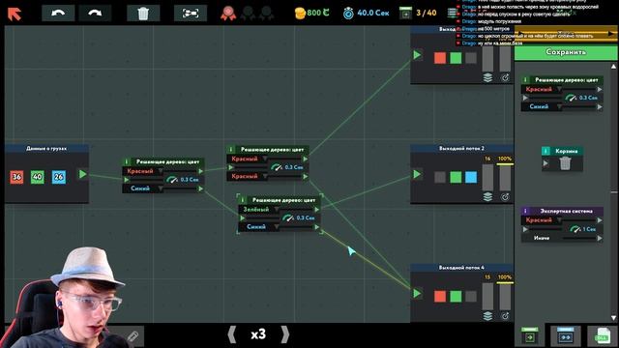Switch to the green input-nodes palette tab
This screenshot has width=619, height=348.
point(529,335)
